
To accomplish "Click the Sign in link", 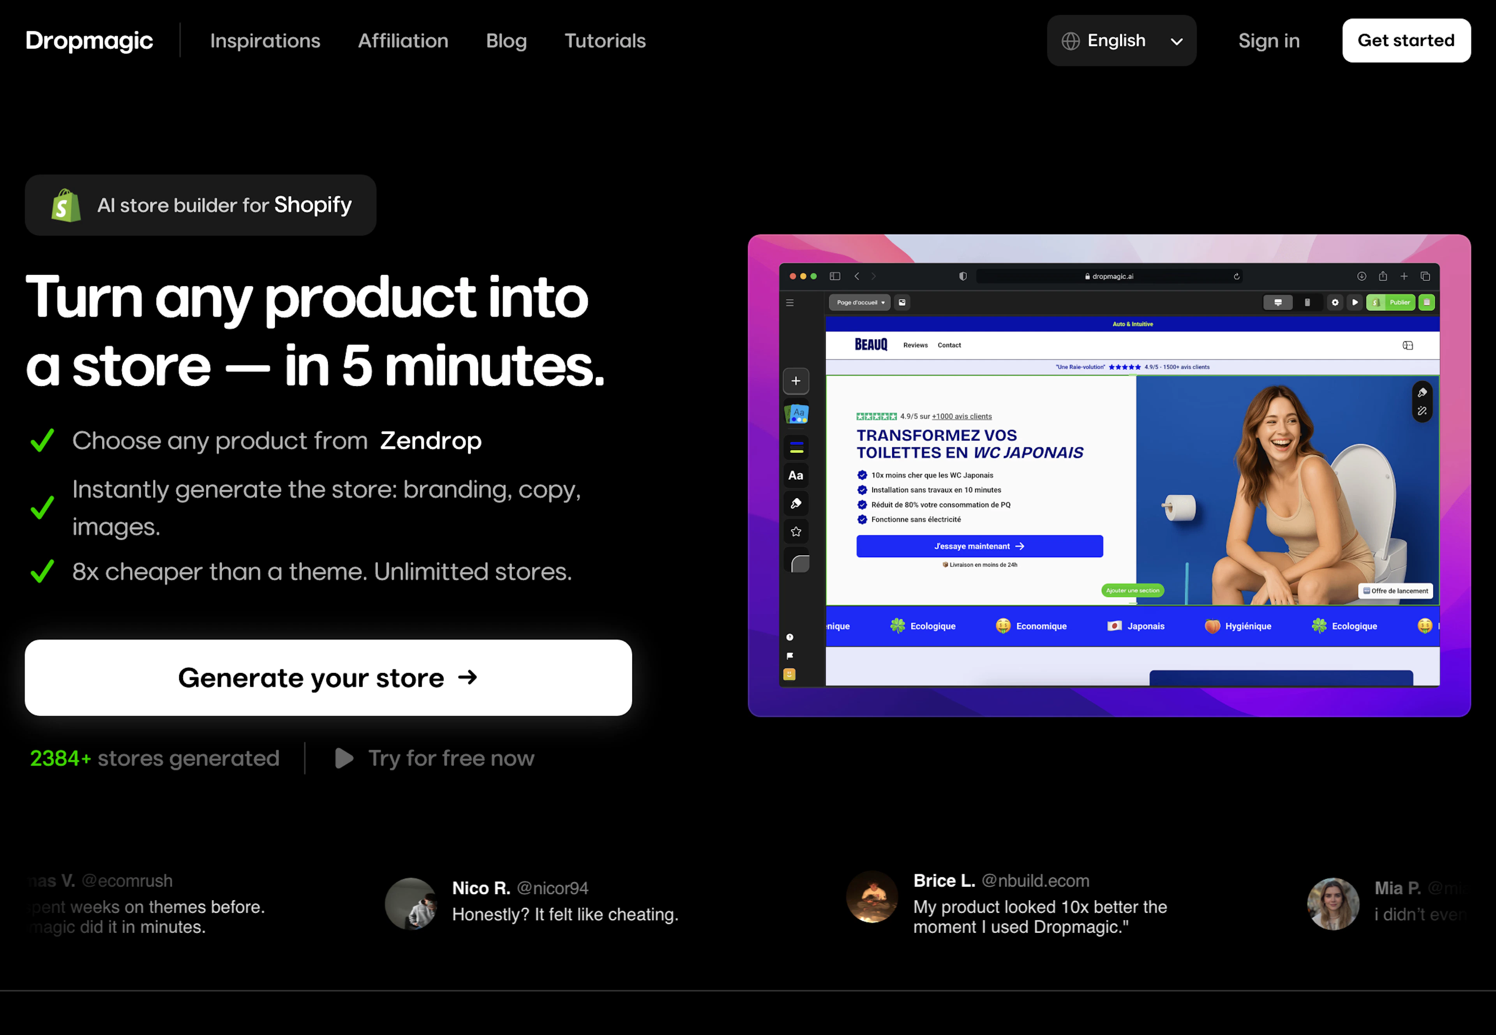I will 1268,41.
